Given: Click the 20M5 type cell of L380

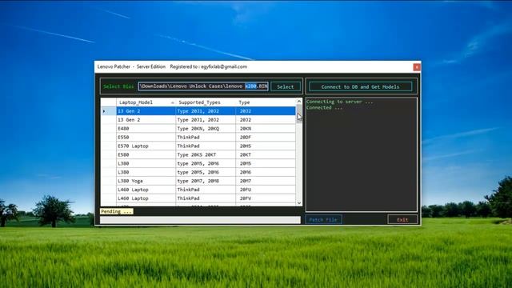Looking at the screenshot, I should tap(266, 163).
